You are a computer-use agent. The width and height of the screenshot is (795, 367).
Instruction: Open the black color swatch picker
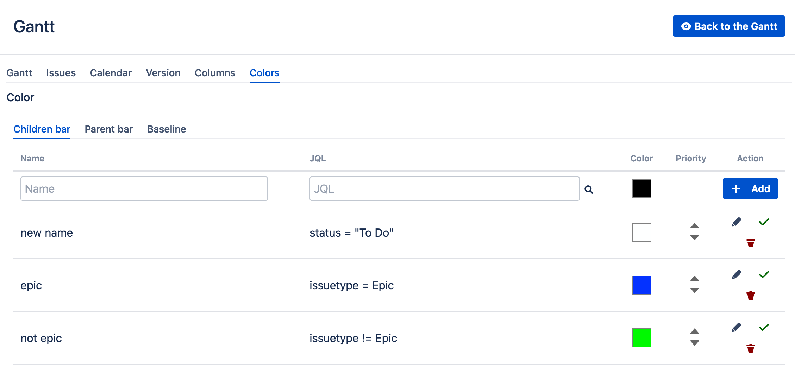pos(641,188)
